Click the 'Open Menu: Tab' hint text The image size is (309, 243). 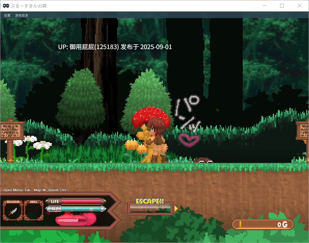pyautogui.click(x=17, y=190)
